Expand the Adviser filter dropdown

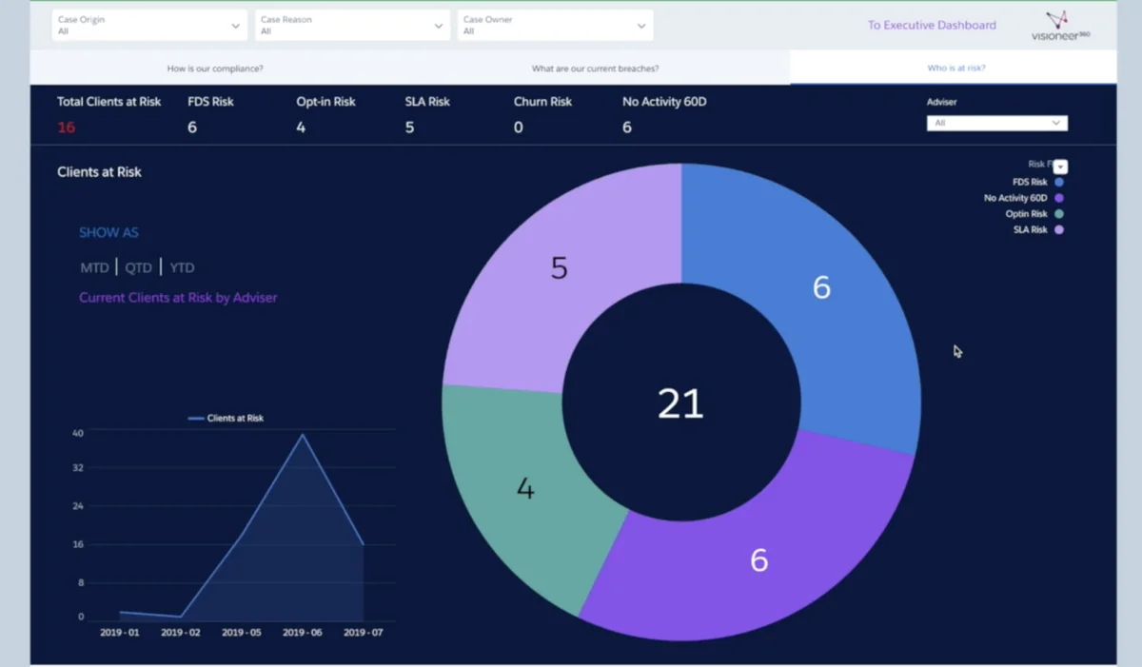click(x=996, y=123)
